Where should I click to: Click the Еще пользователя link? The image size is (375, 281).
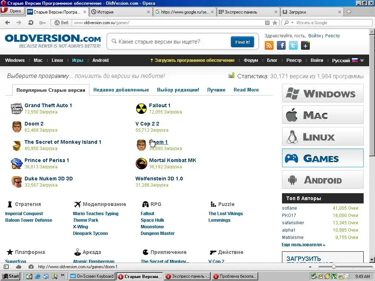tap(303, 245)
